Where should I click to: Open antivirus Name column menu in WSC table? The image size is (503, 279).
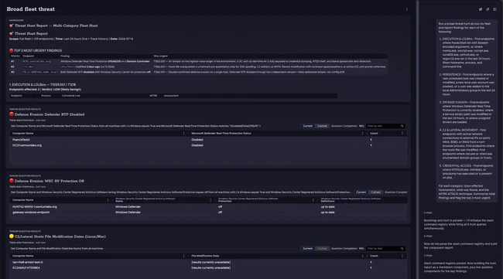click(210, 200)
